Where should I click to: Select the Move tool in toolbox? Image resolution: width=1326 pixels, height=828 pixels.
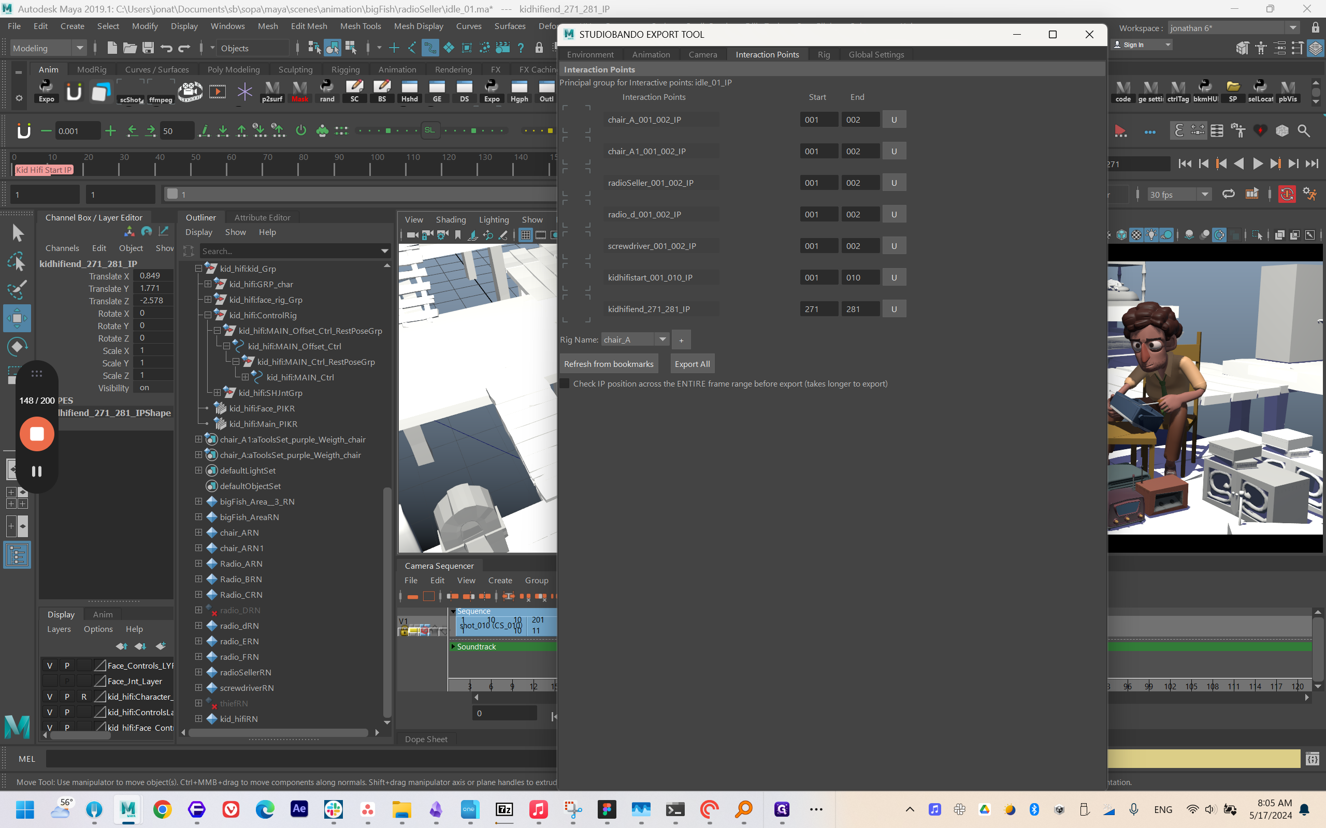(17, 318)
